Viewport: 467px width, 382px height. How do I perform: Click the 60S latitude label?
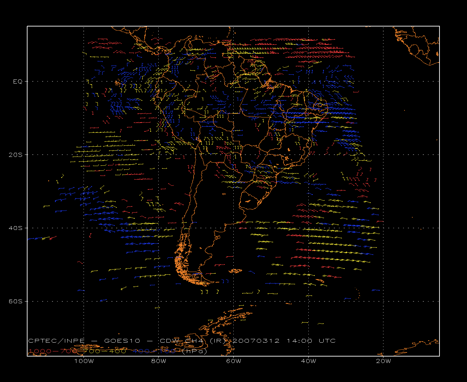click(15, 302)
